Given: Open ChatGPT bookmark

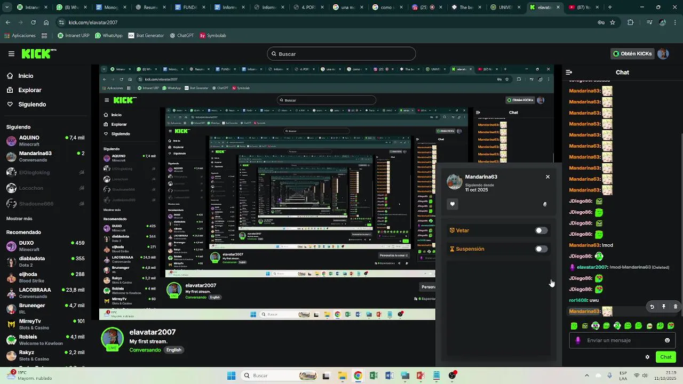Looking at the screenshot, I should 181,36.
